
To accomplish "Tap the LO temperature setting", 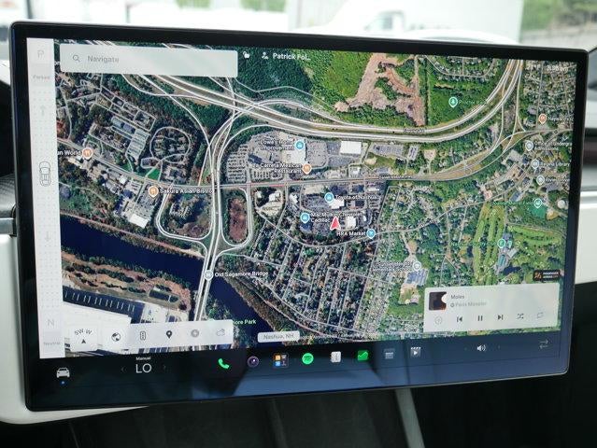I will [144, 368].
